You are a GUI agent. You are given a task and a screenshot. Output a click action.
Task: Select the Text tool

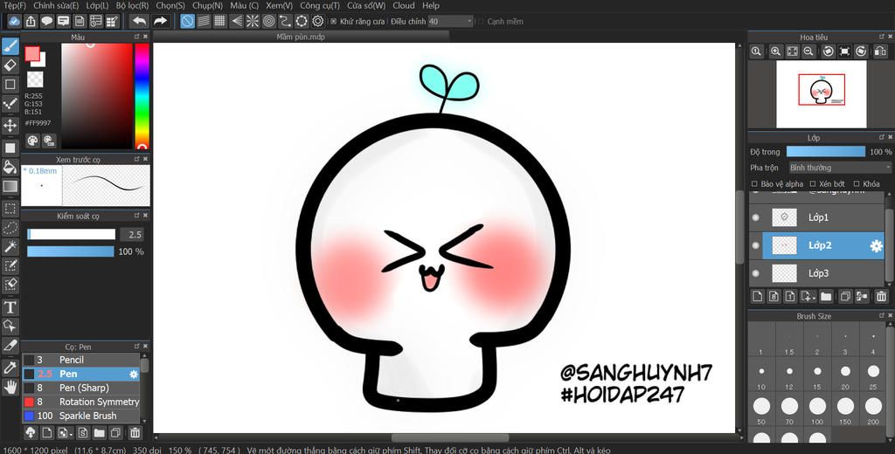(10, 307)
